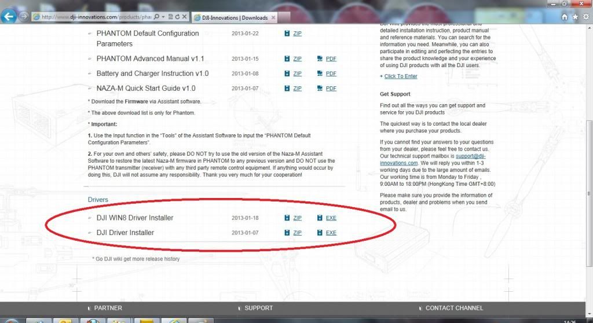Image resolution: width=593 pixels, height=323 pixels.
Task: Download ZIP of DJI WIN8 Driver Installer
Action: (297, 218)
